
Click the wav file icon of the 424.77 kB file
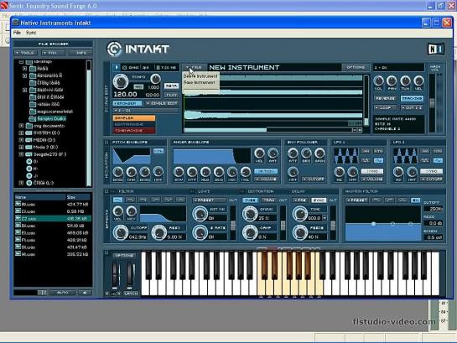(x=18, y=204)
